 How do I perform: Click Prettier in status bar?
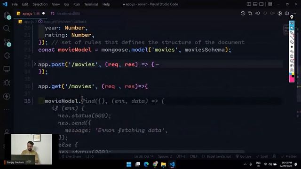point(289,156)
